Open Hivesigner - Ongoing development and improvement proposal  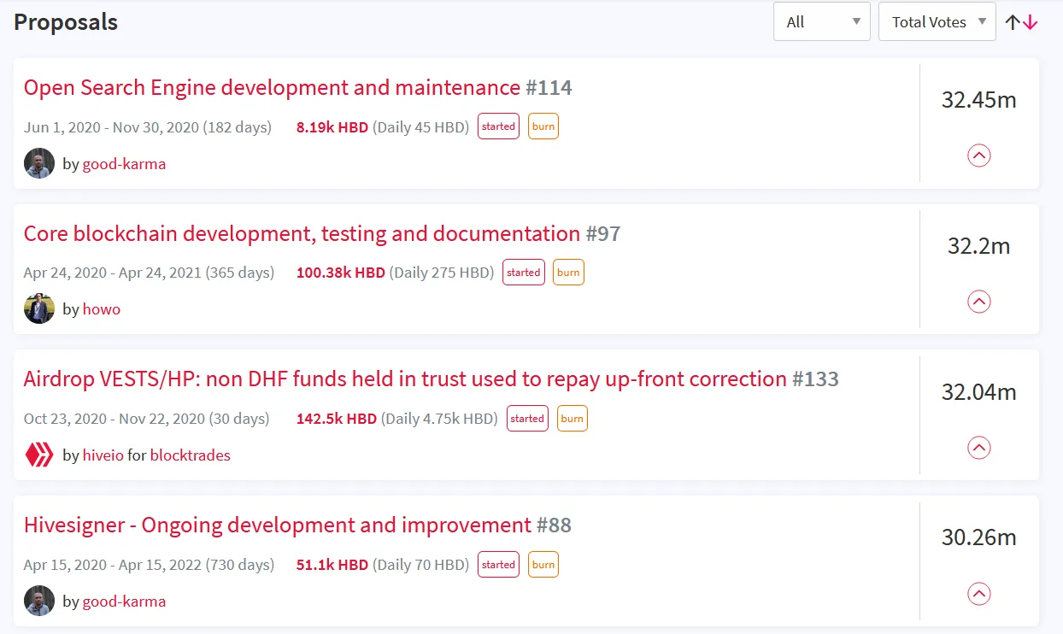pos(278,525)
